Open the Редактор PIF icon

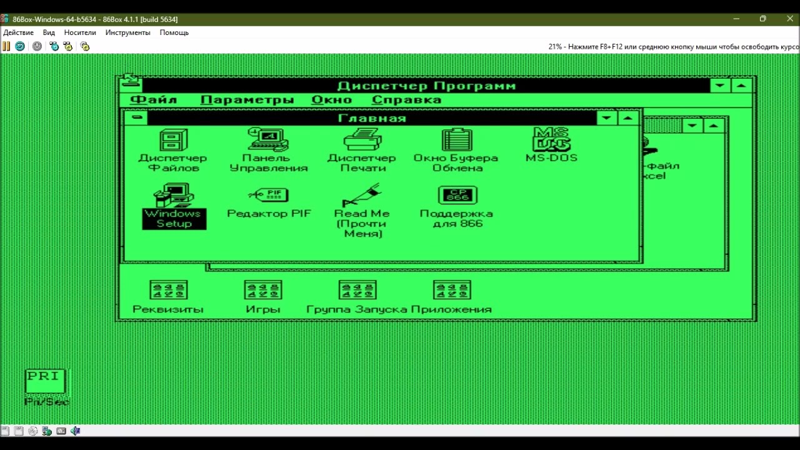point(269,202)
